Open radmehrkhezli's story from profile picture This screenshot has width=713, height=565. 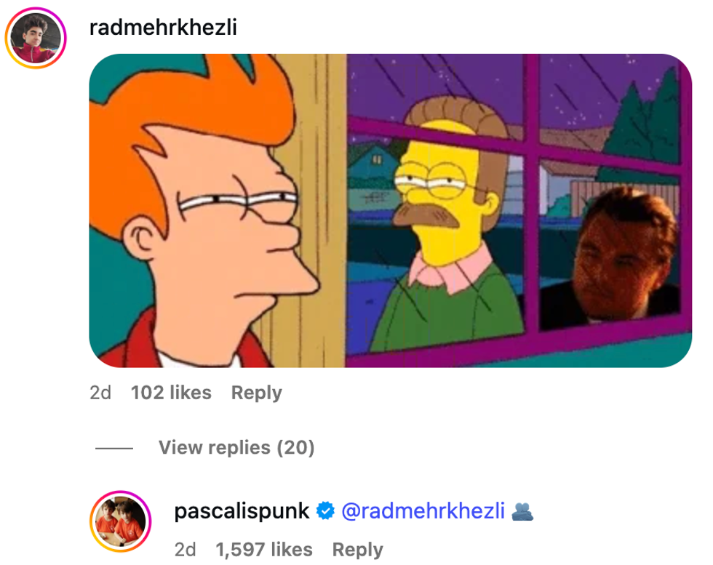point(36,38)
